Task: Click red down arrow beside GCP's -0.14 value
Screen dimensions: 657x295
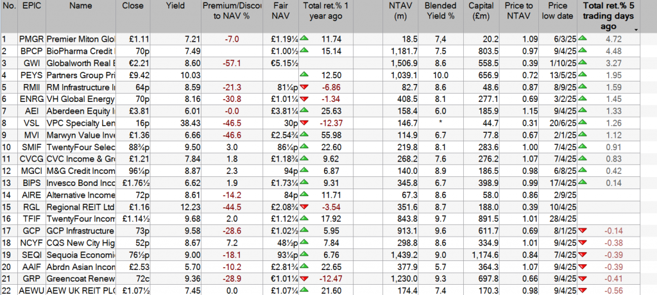Action: [x=583, y=230]
